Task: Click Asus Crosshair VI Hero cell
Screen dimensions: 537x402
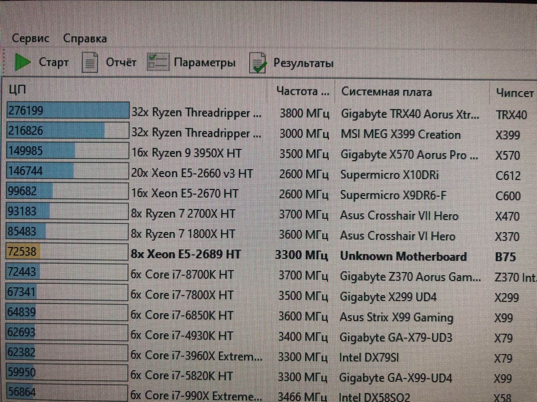Action: [x=397, y=236]
